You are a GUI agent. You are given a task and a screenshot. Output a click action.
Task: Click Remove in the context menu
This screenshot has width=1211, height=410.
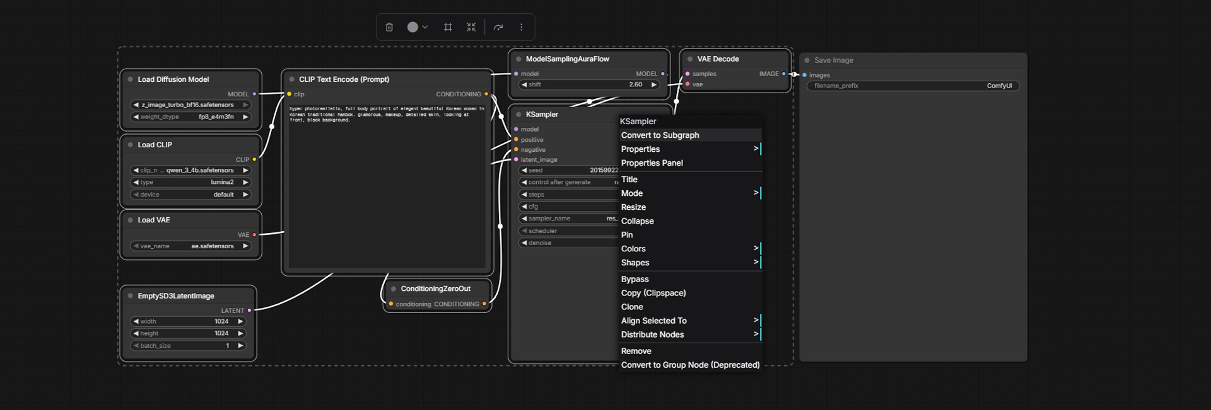coord(636,351)
